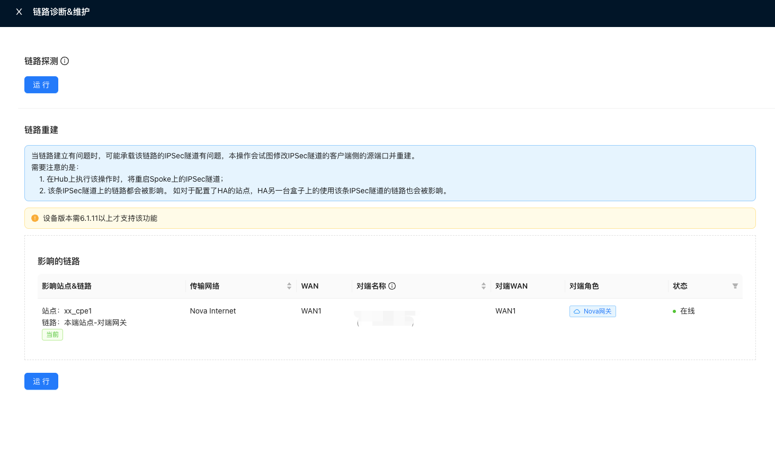Image resolution: width=775 pixels, height=457 pixels.
Task: Click info icon beside 对端名称
Action: [392, 286]
